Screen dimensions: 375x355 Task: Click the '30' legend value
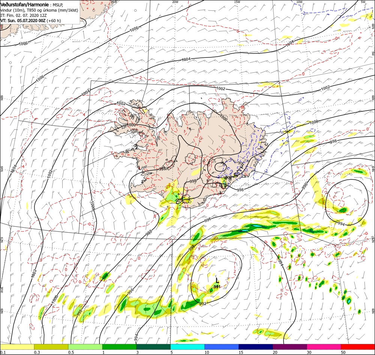pyautogui.click(x=309, y=352)
